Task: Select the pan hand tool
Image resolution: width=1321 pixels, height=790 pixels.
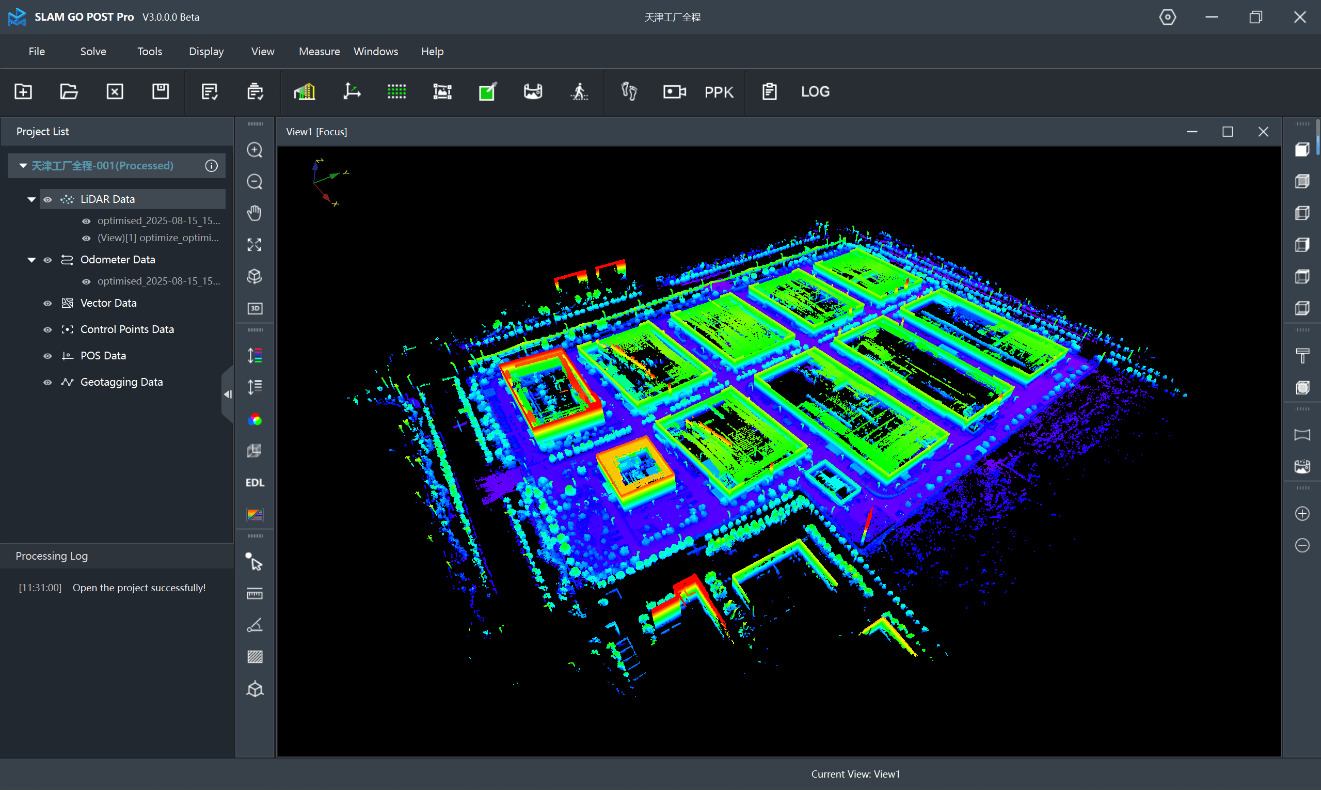Action: (255, 213)
